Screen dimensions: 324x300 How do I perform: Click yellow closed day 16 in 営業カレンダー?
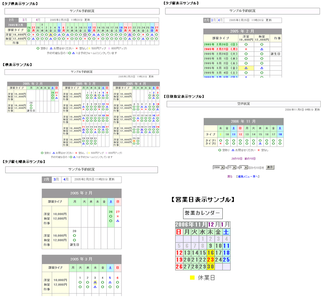(211, 253)
